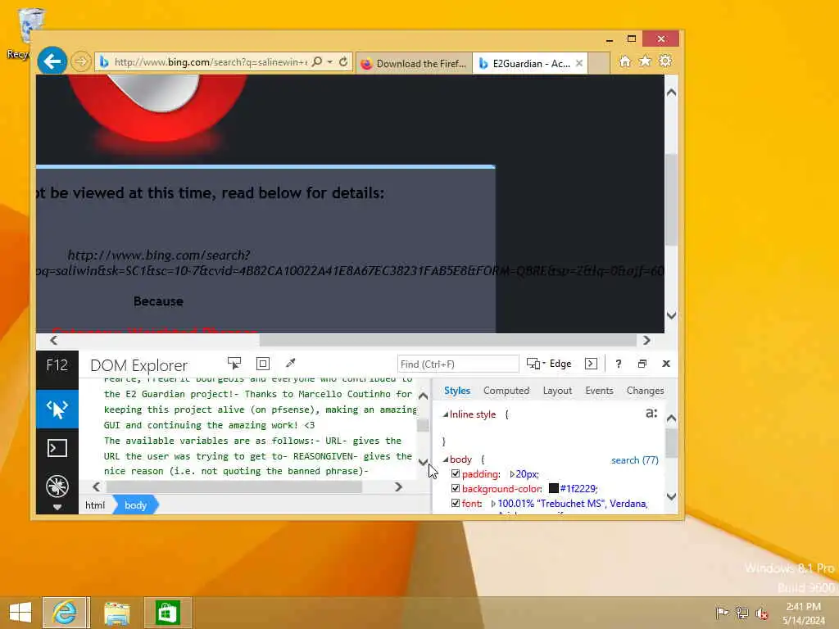Open F12 tools Help question mark
This screenshot has height=629, width=839.
[x=618, y=364]
